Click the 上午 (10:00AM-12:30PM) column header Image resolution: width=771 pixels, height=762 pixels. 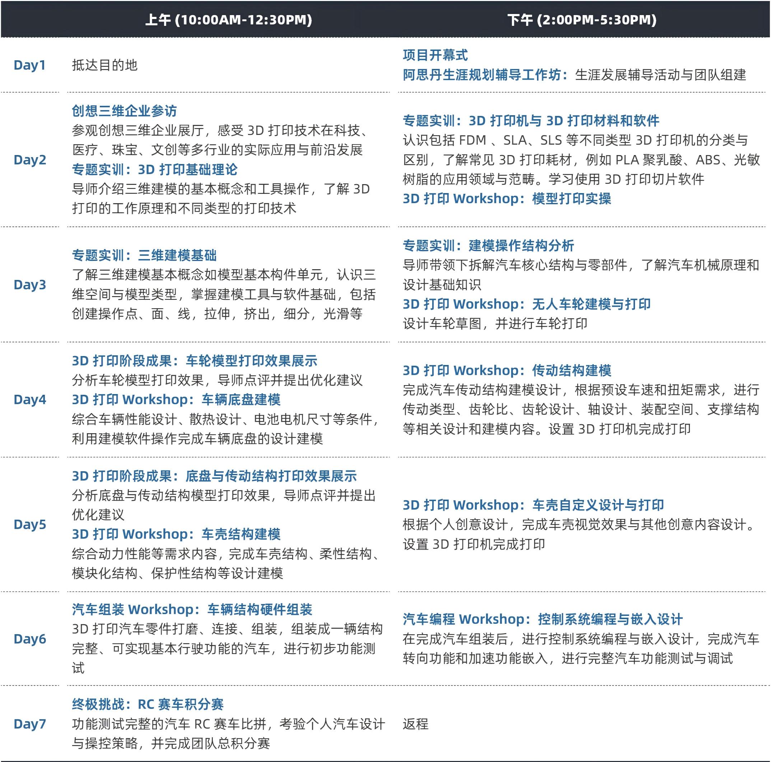pyautogui.click(x=228, y=19)
